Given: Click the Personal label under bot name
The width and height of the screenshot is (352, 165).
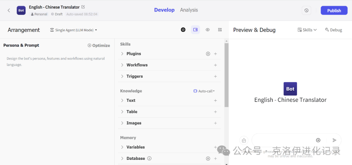Looking at the screenshot, I should [39, 14].
